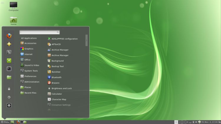221x124 pixels.
Task: Open the home folder desktop icon
Action: (14, 21)
